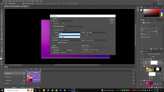Image resolution: width=164 pixels, height=92 pixels.
Task: Toggle Show Transform Controls checkbox
Action: (x=23, y=4)
